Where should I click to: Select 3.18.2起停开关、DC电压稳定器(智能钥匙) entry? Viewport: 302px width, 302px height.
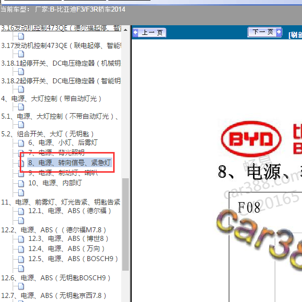point(61,81)
